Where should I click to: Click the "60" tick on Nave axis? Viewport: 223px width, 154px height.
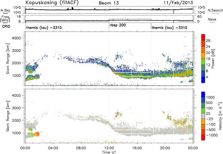(200, 17)
